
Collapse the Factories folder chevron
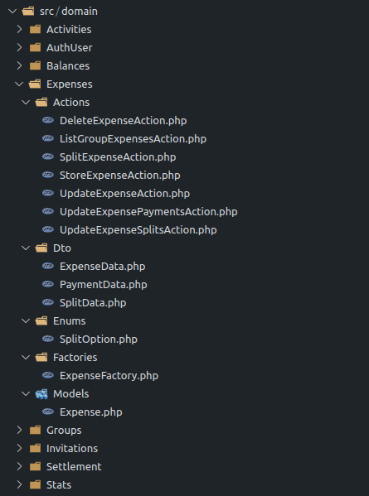click(x=26, y=358)
